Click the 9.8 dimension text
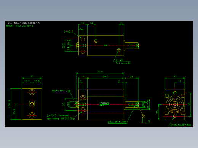Viewport: 198px width, 148px height. (69, 49)
